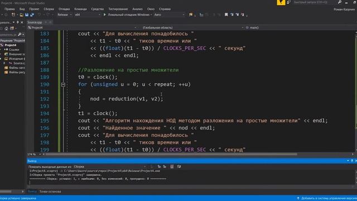
Task: Open the Сборка output source dropdown
Action: click(x=110, y=167)
